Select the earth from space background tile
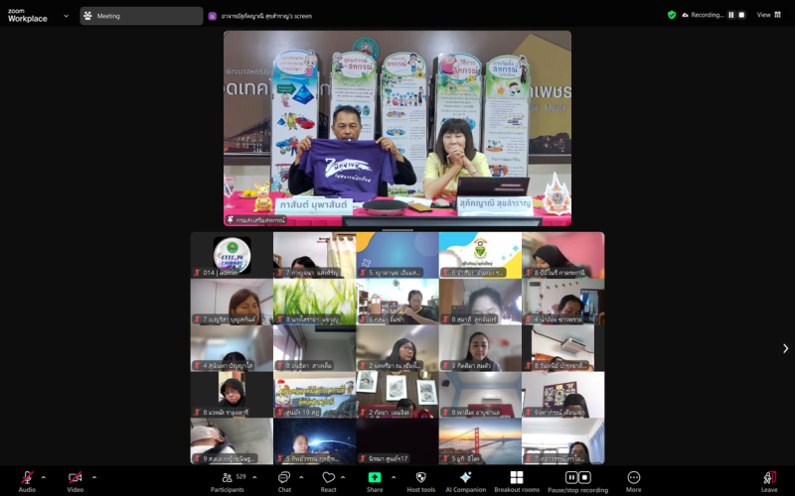Viewport: 795px width, 496px height. pos(314,440)
